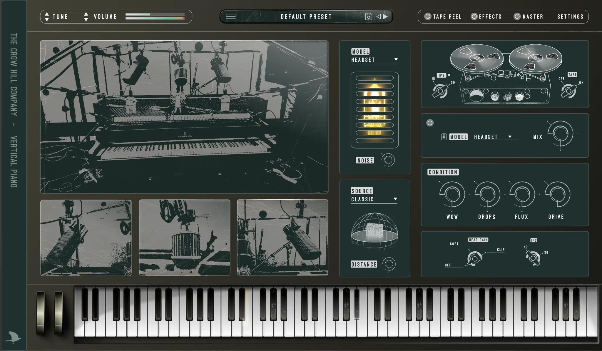Toggle the Master power button
The width and height of the screenshot is (602, 351).
pos(517,16)
